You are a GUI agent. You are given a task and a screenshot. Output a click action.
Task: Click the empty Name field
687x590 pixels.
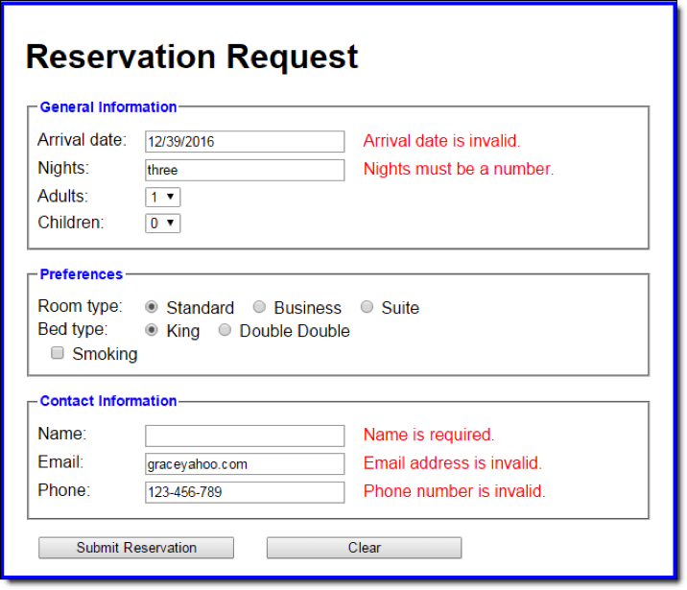[245, 436]
